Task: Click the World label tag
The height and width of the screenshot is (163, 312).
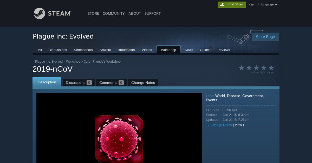Action: coord(220,96)
